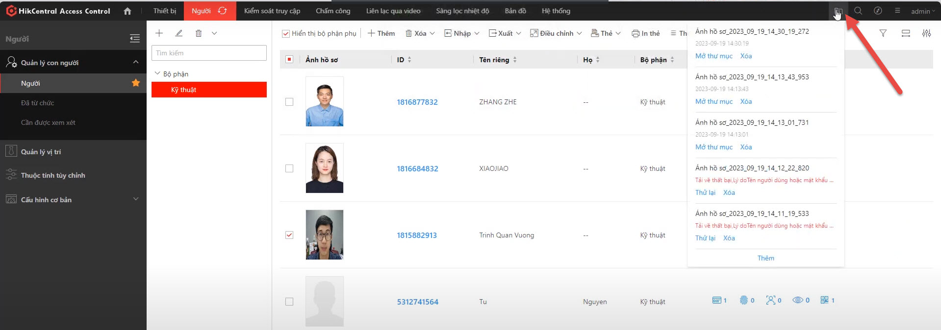
Task: Click the delete department trash icon
Action: (x=199, y=33)
